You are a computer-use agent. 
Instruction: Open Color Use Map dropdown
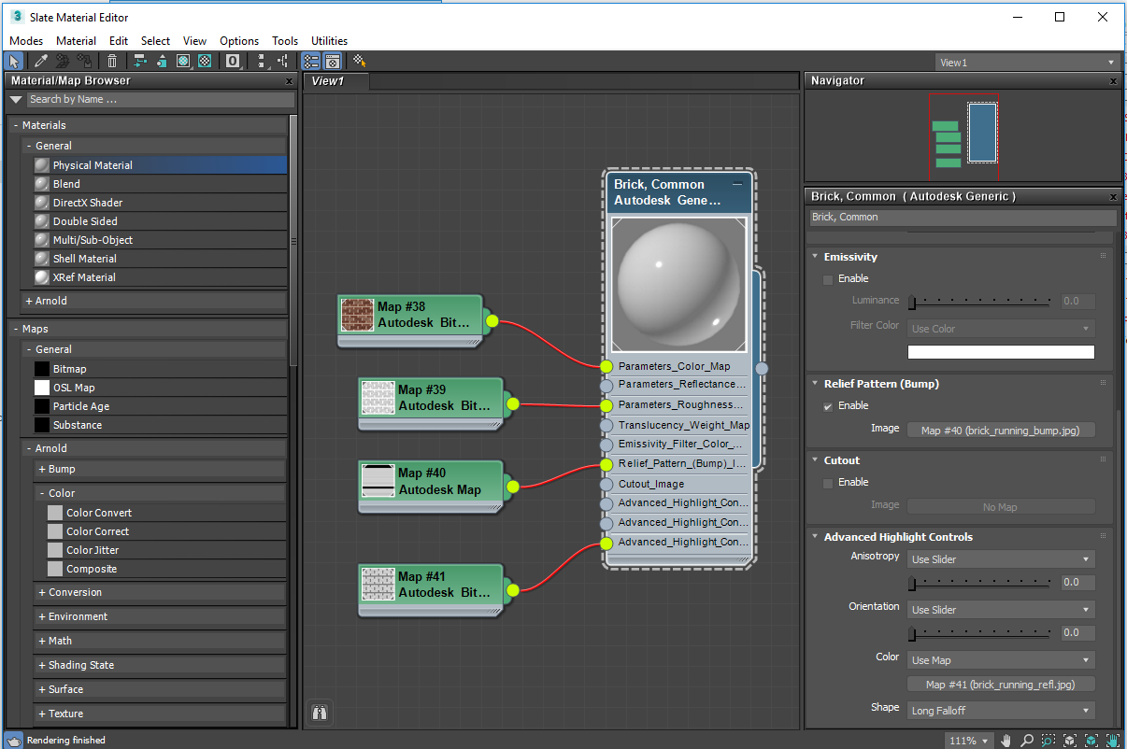point(1001,660)
